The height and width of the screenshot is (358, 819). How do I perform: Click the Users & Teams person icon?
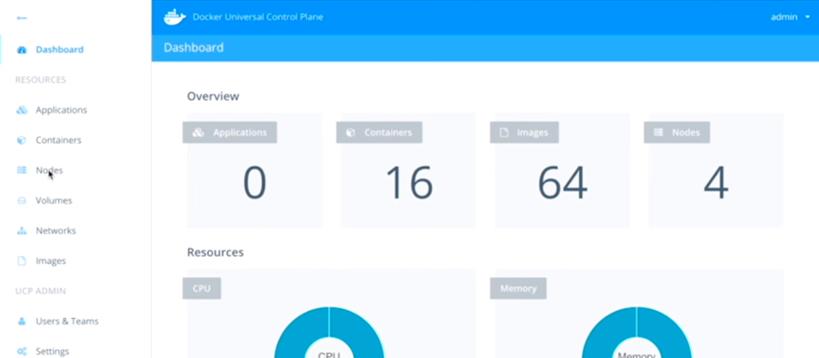tap(21, 321)
